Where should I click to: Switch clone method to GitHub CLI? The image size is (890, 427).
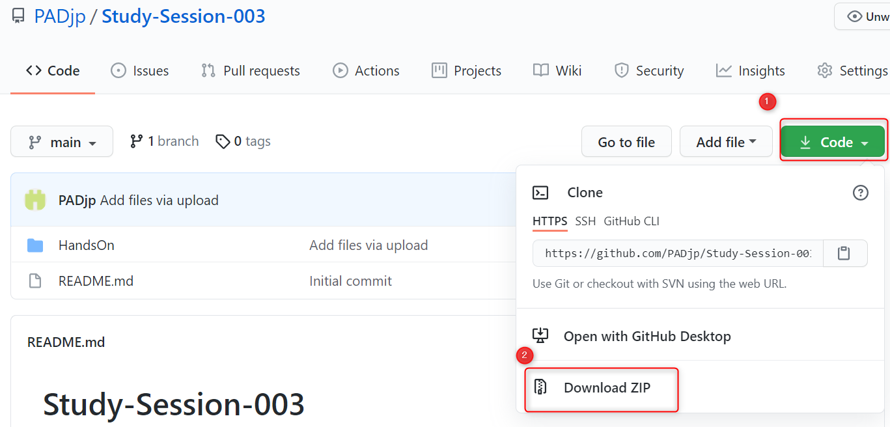point(631,221)
